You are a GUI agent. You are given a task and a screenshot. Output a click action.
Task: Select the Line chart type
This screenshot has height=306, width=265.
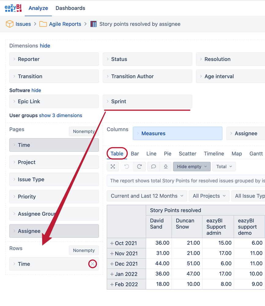point(151,153)
